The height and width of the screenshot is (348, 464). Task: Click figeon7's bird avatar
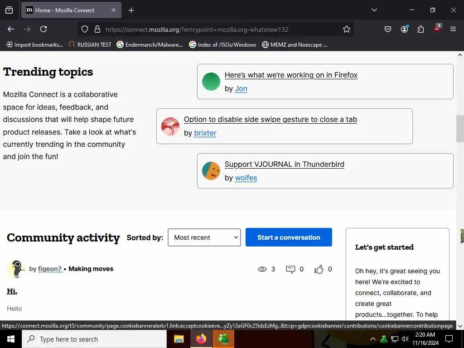pyautogui.click(x=16, y=269)
